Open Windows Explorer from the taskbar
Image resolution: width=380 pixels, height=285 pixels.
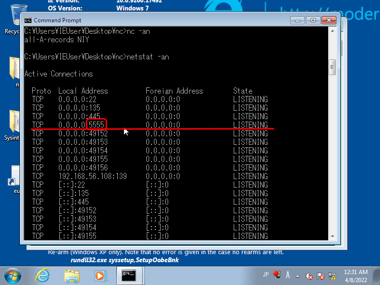(72, 275)
